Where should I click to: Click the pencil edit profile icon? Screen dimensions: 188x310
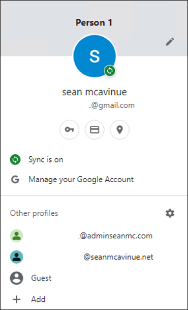pos(170,42)
